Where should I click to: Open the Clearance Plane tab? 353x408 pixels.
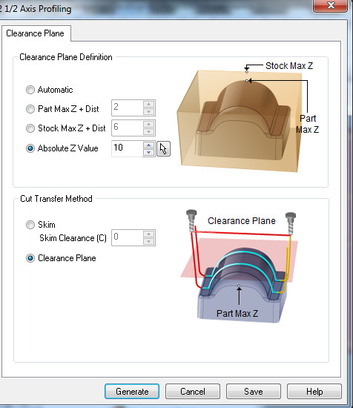pos(35,33)
